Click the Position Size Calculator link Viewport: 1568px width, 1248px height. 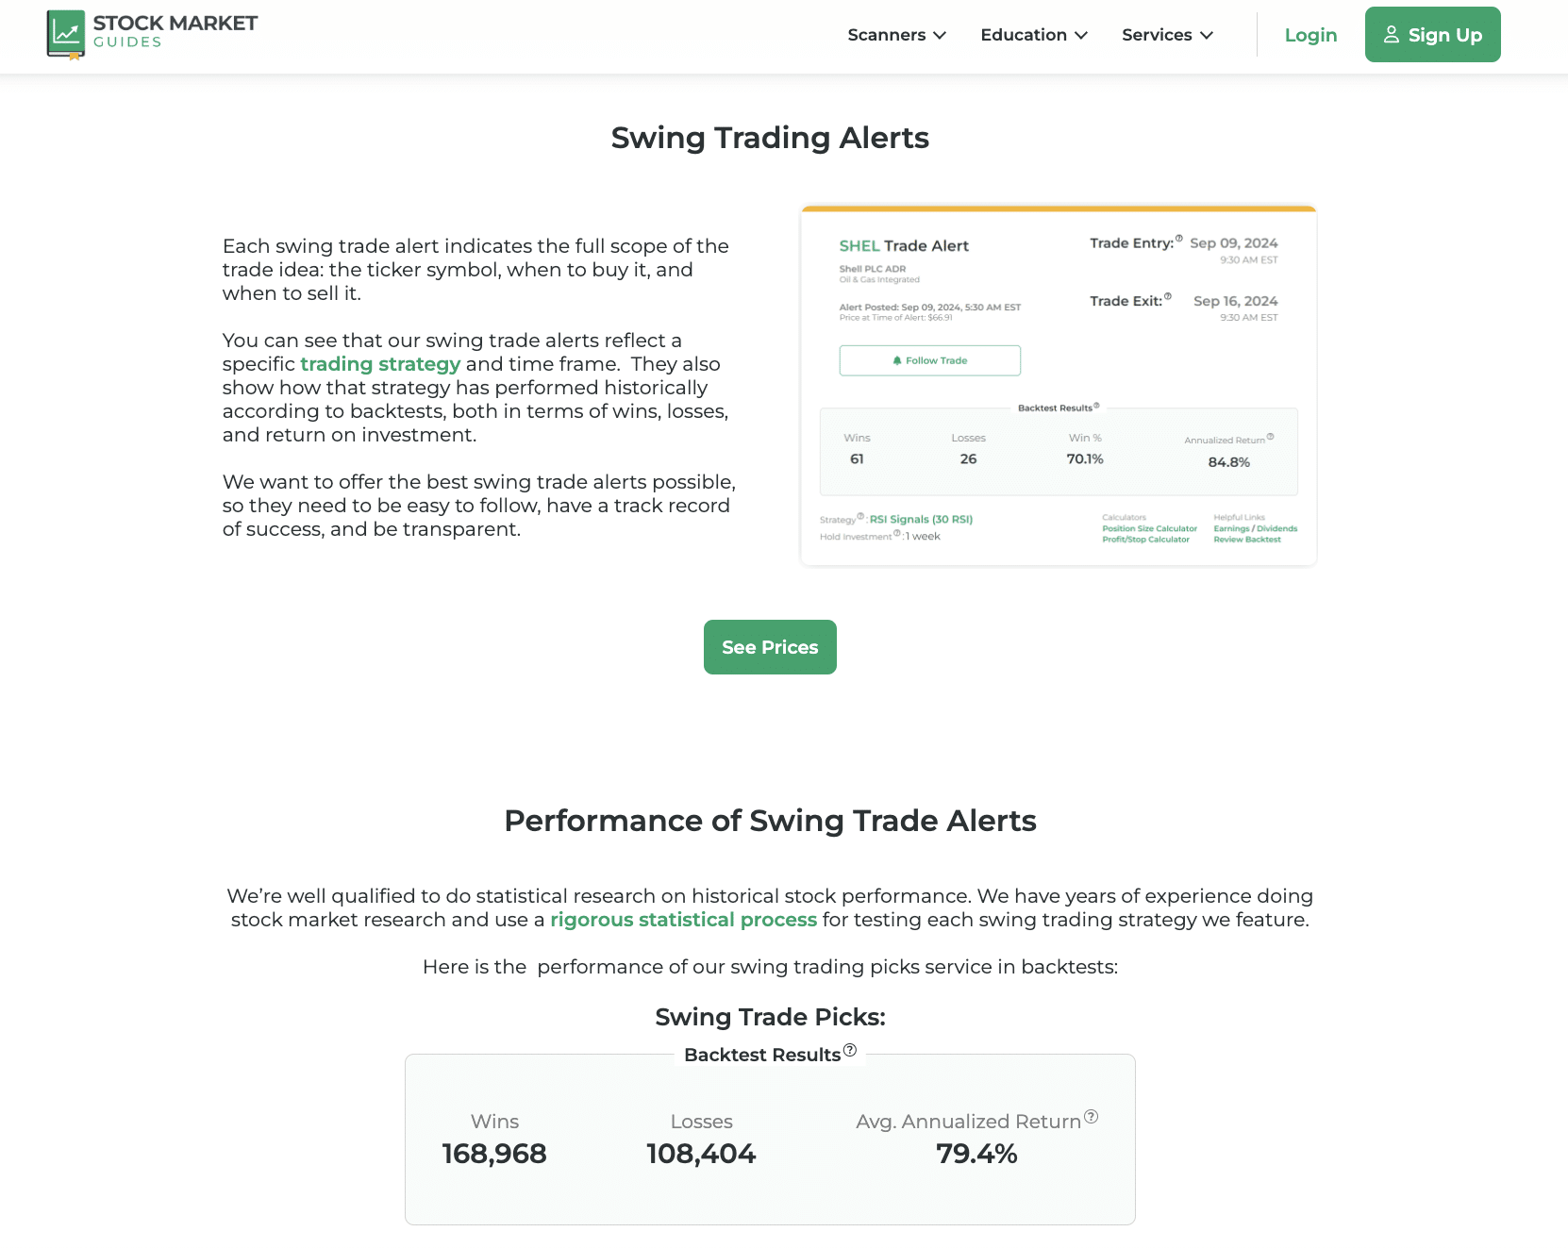coord(1149,528)
